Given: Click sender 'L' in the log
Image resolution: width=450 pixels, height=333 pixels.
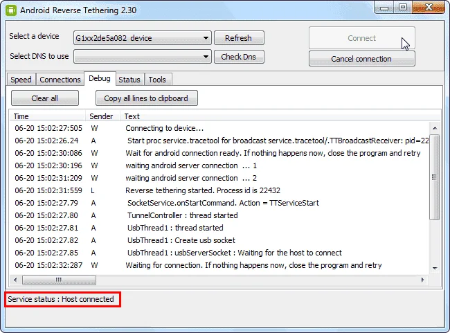Looking at the screenshot, I should click(x=93, y=190).
